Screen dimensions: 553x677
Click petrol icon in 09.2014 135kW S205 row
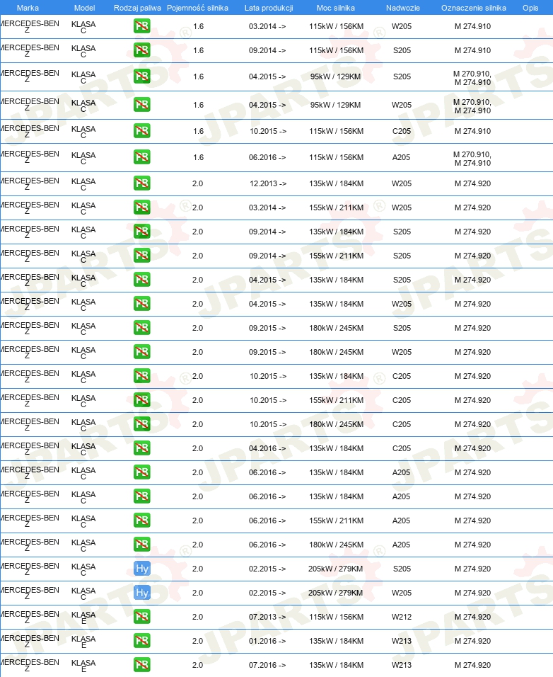click(x=142, y=232)
